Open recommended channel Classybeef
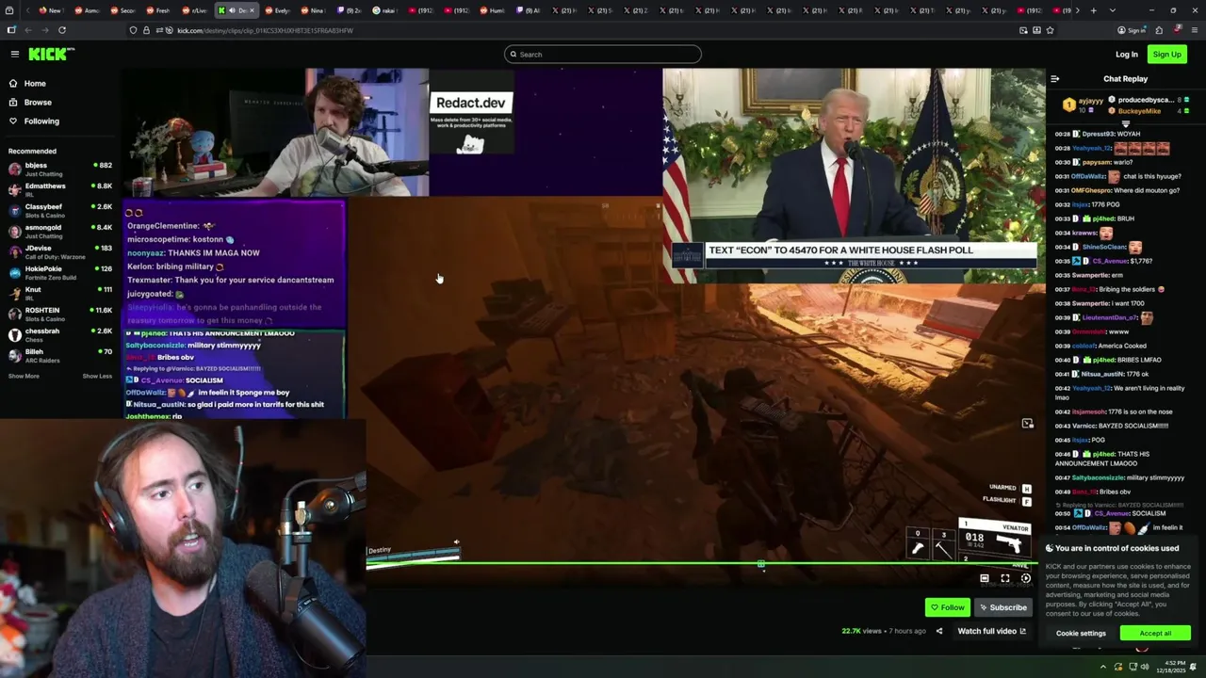This screenshot has height=678, width=1206. 58,210
